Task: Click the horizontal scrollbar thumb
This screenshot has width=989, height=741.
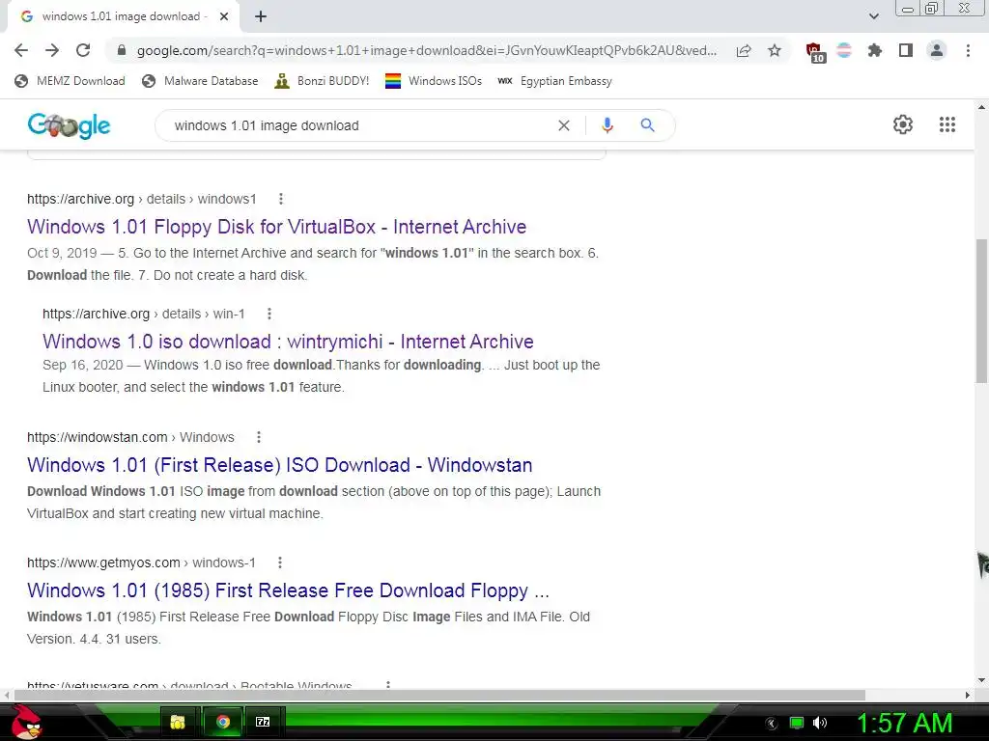Action: (x=439, y=695)
